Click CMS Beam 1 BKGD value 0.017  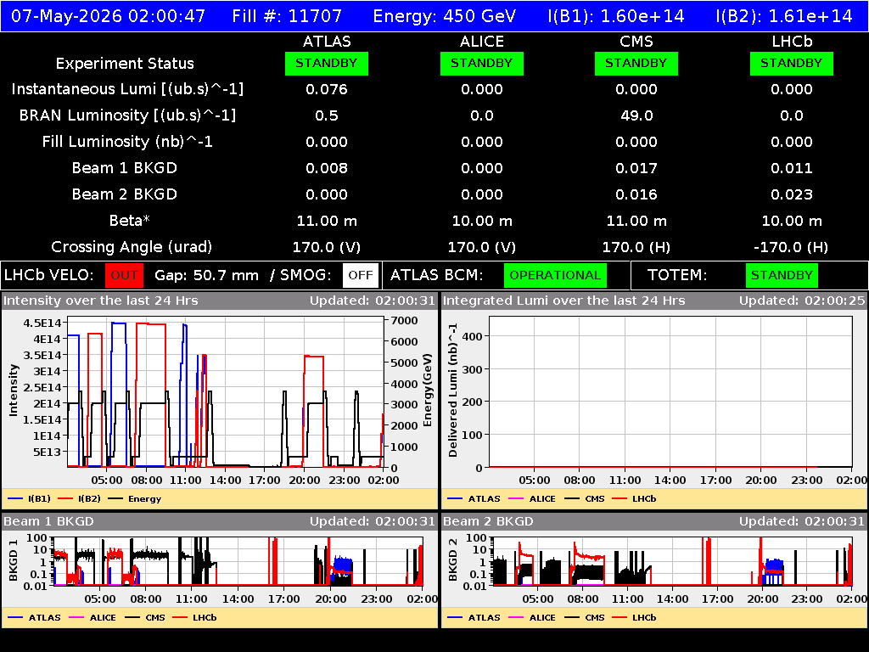[636, 168]
